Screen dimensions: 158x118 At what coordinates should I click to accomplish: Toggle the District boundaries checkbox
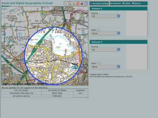133,3
